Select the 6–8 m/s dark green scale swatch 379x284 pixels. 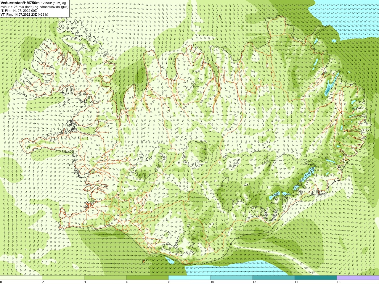pyautogui.click(x=147, y=277)
